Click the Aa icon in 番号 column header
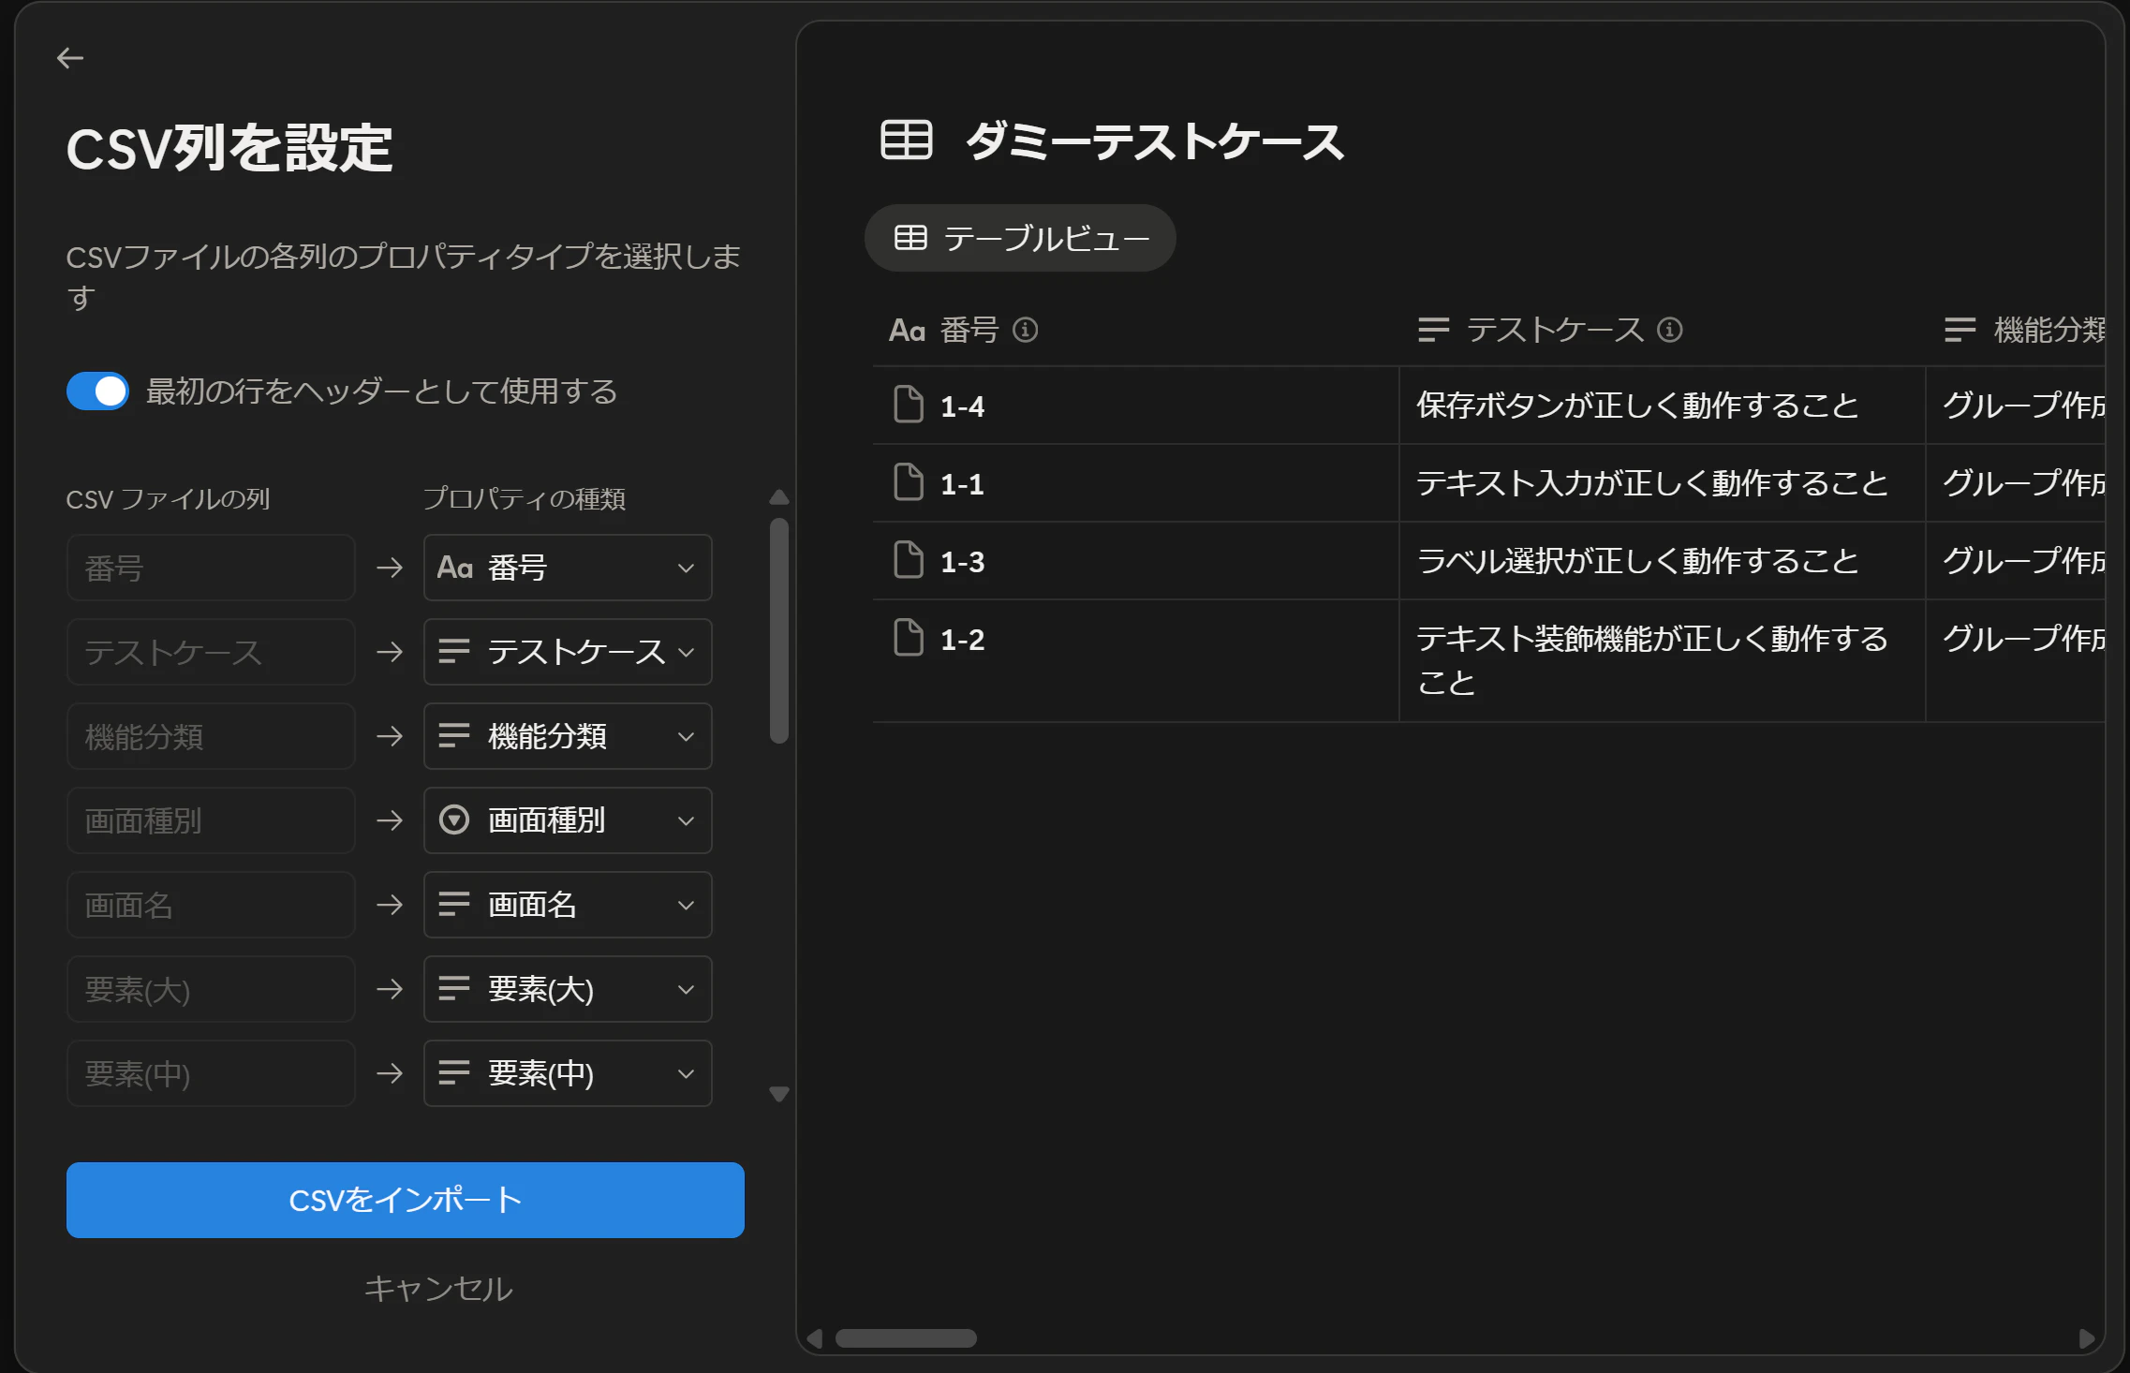Screen dimensions: 2130x1373 click(907, 331)
